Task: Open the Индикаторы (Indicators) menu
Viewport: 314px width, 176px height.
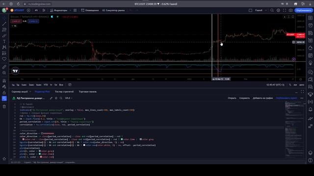Action: coord(59,10)
